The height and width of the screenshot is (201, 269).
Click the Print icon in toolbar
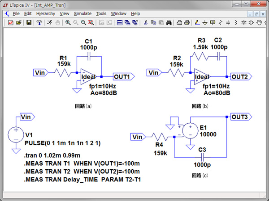[x=184, y=22]
